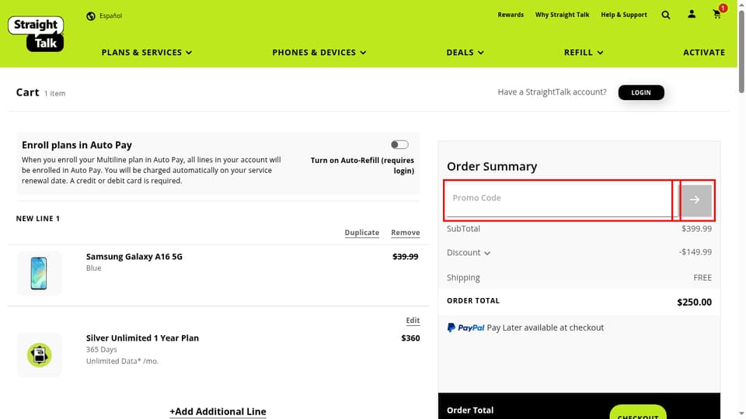The image size is (746, 419).
Task: Expand the Refill menu
Action: (x=584, y=52)
